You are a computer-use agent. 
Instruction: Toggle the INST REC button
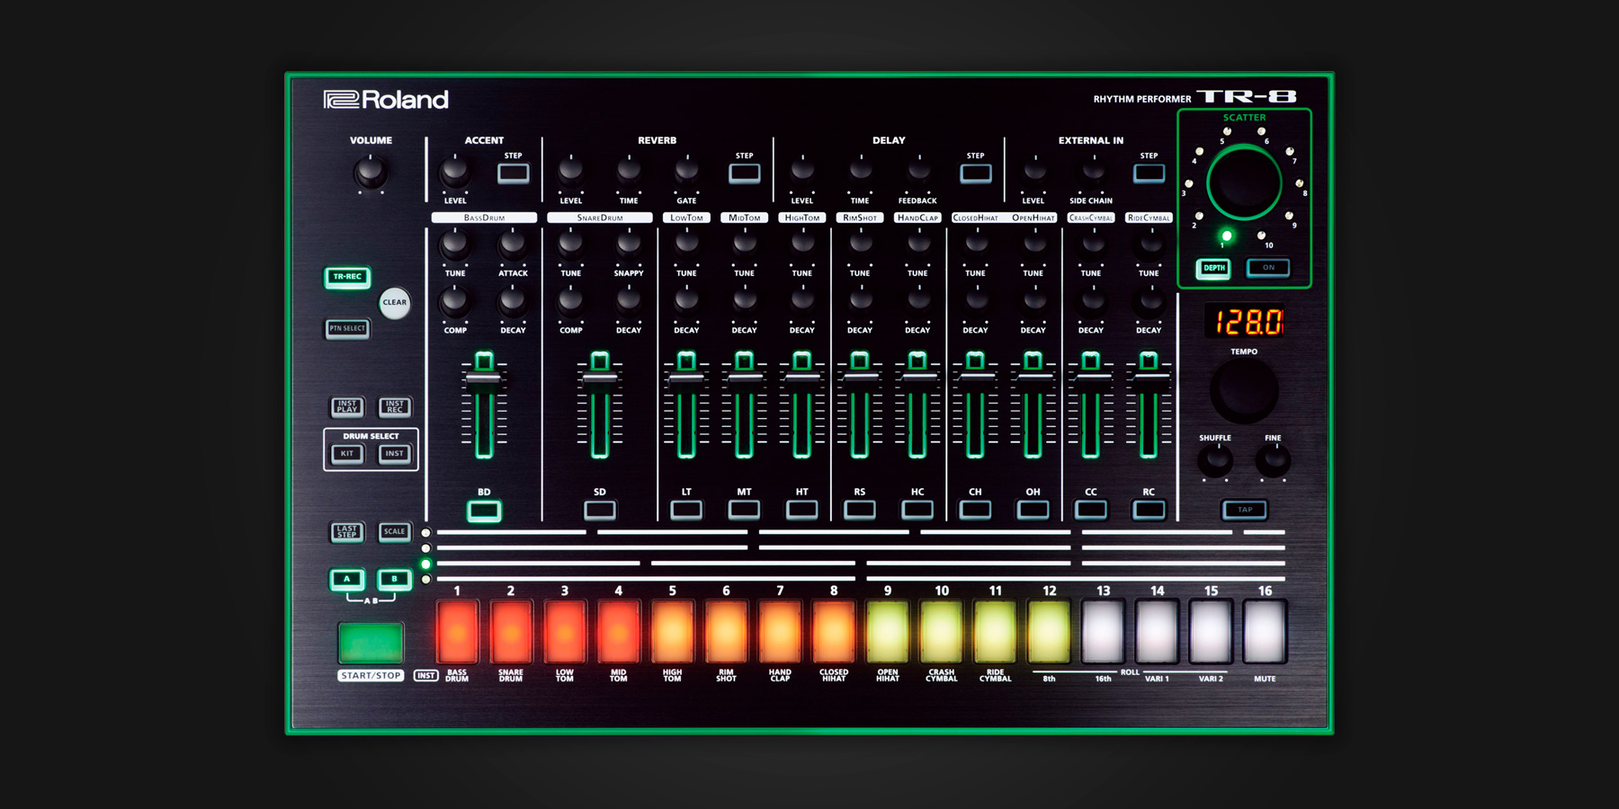(394, 406)
